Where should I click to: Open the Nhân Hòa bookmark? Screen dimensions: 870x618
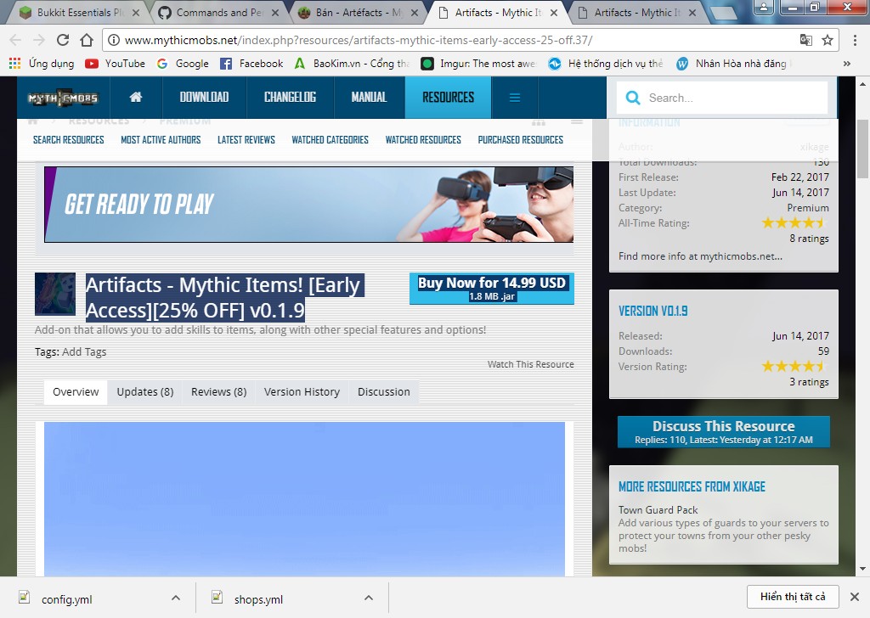click(733, 64)
